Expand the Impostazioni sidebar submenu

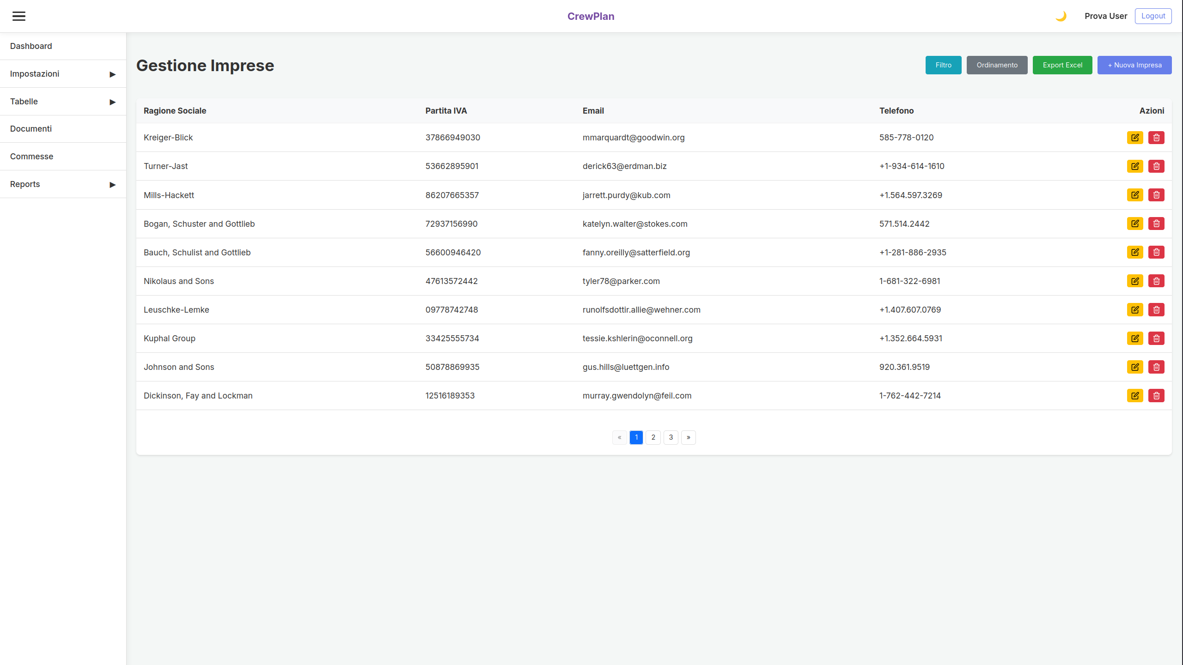tap(63, 74)
